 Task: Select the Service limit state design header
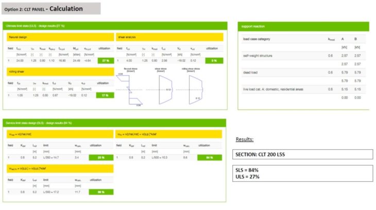[x=115, y=123]
